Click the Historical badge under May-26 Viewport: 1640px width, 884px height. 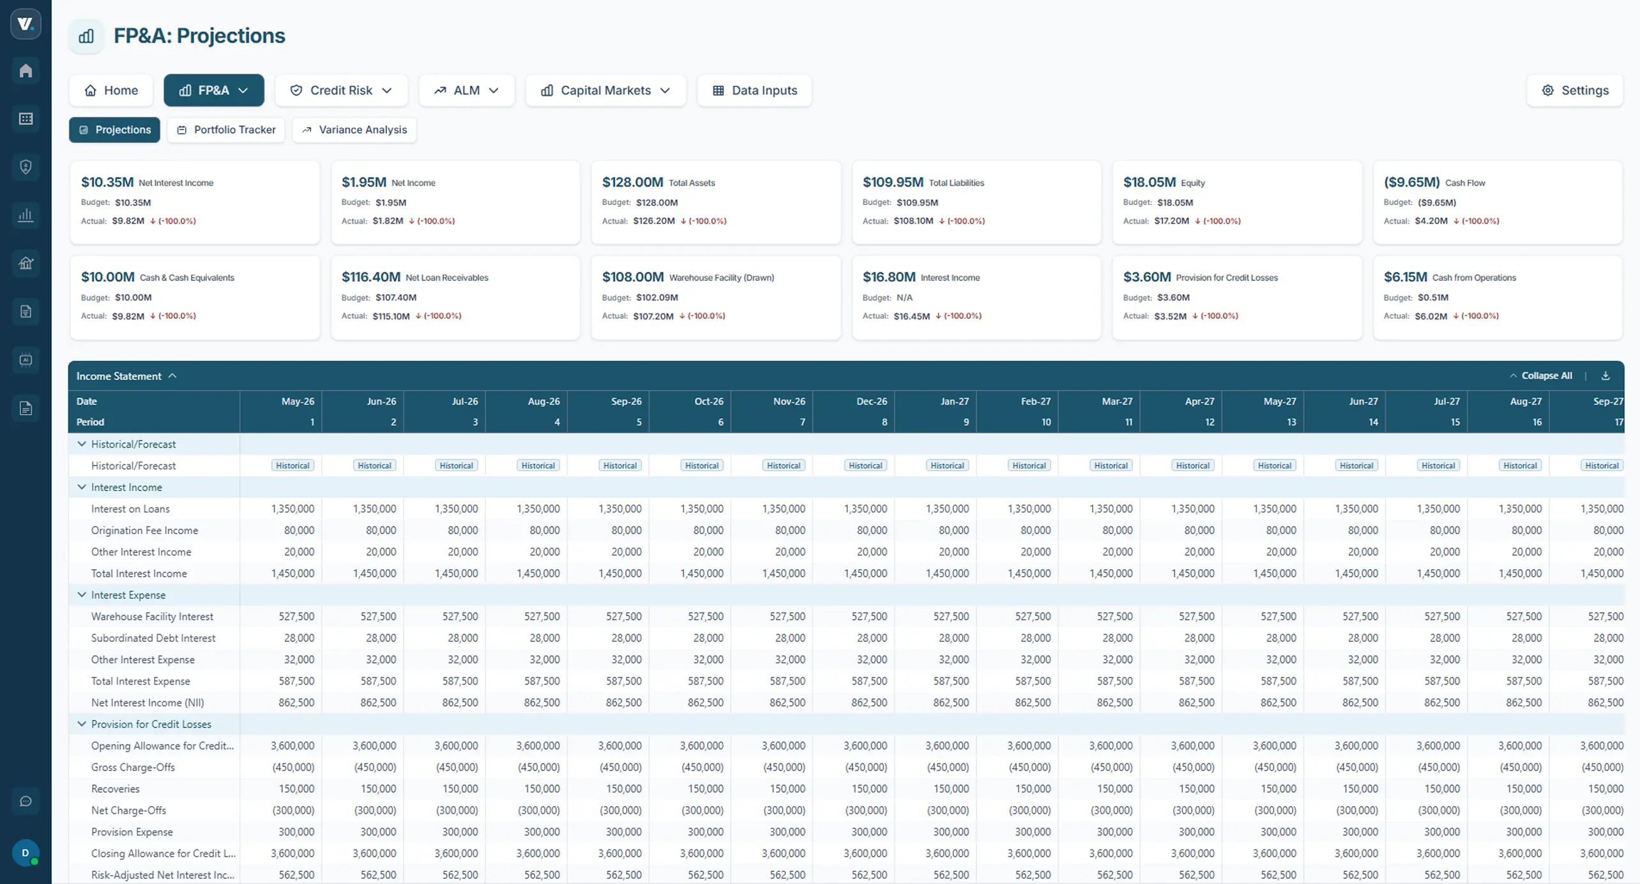292,466
